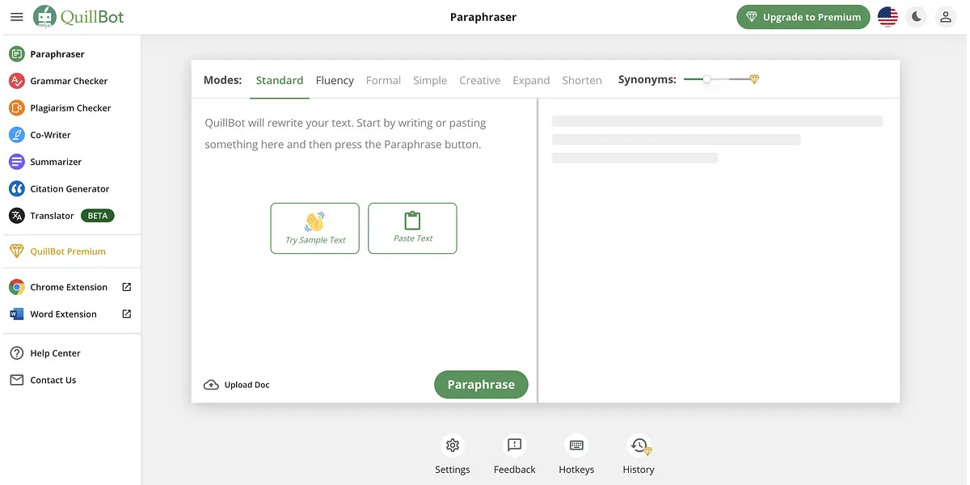Adjust the Synonyms slider handle
Viewport: 970px width, 485px height.
707,79
